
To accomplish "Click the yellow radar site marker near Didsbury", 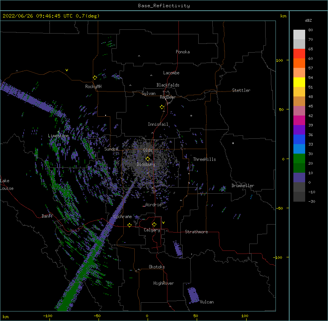I will [148, 159].
